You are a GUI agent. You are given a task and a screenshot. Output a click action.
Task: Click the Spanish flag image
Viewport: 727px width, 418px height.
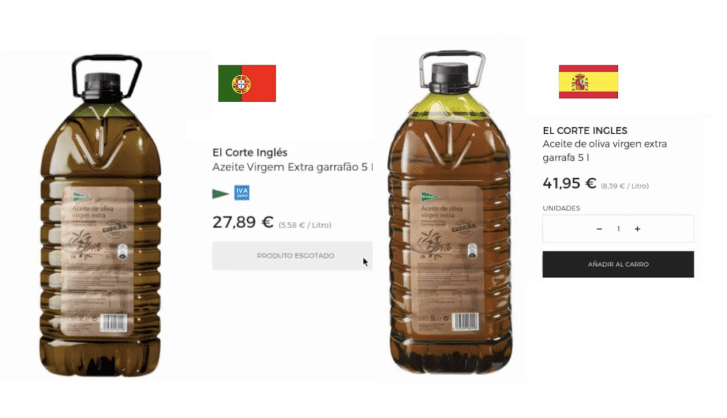[x=588, y=82]
